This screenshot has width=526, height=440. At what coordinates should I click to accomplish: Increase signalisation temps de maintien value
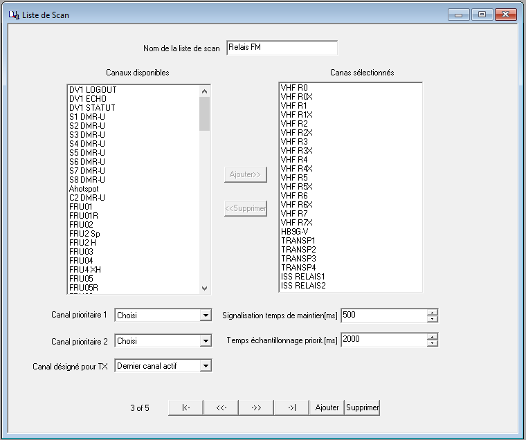tap(433, 312)
